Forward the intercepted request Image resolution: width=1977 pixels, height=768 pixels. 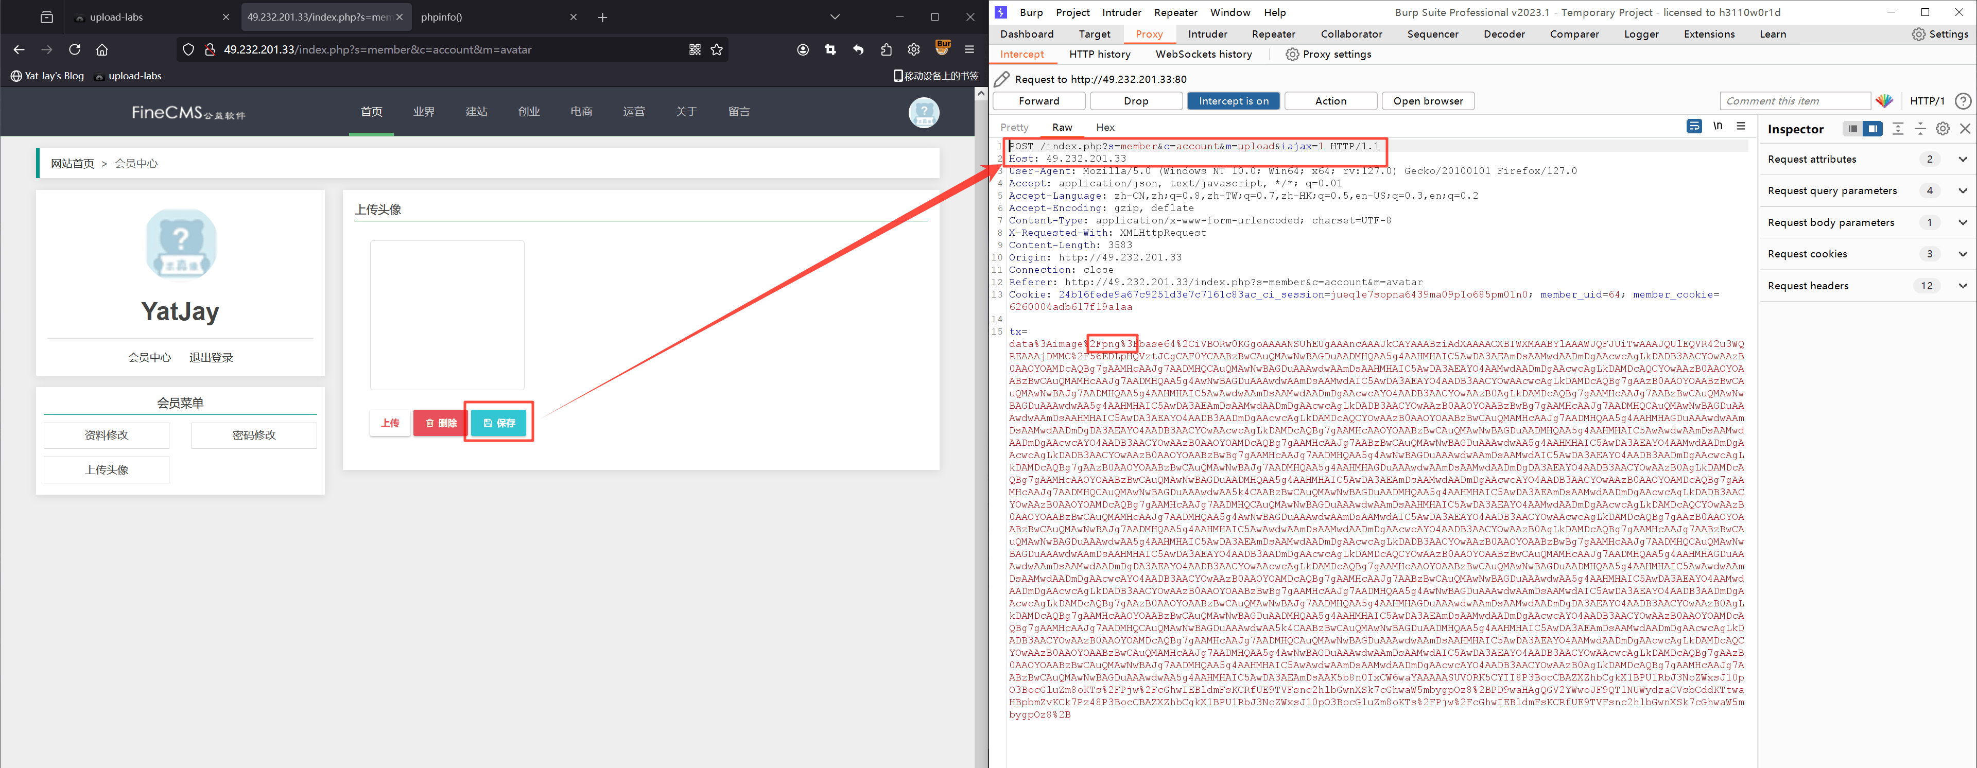1038,100
